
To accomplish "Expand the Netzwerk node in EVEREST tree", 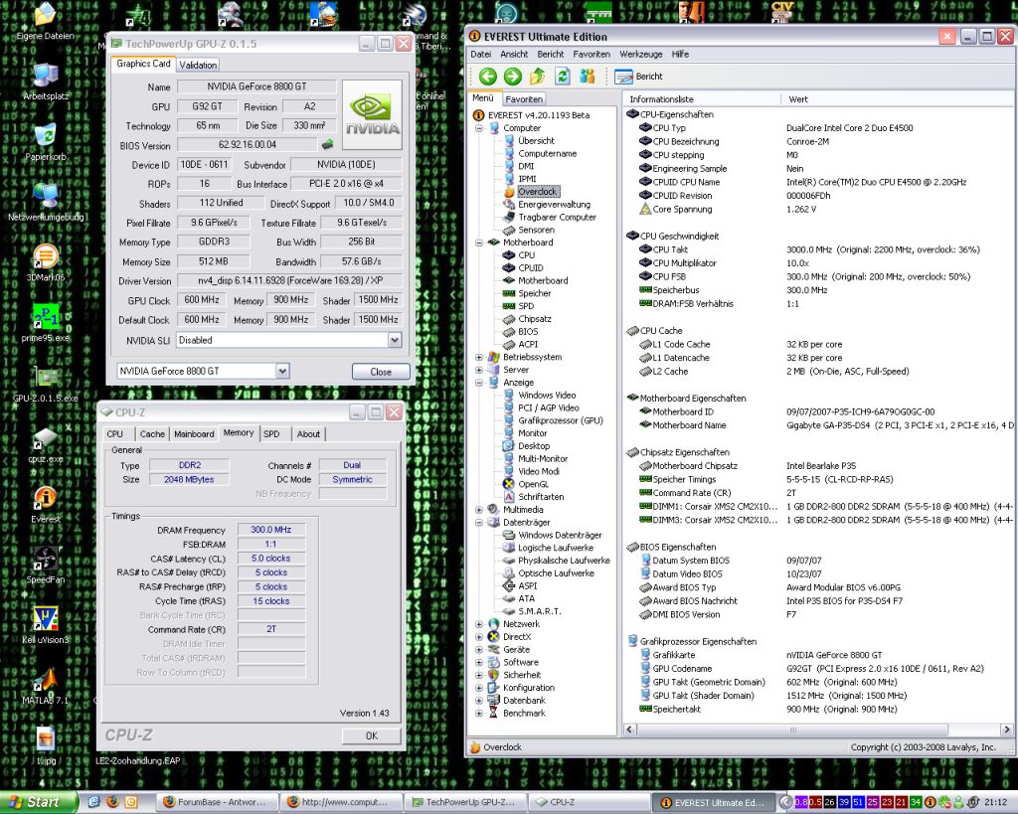I will pos(479,624).
